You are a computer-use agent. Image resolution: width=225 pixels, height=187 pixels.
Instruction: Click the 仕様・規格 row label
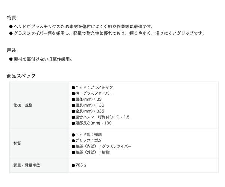[23, 105]
